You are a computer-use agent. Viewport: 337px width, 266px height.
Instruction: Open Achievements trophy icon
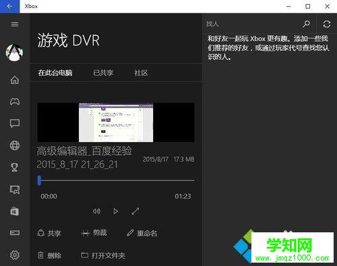tap(15, 167)
